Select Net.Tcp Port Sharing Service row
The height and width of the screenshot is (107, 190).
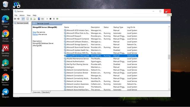(101, 64)
